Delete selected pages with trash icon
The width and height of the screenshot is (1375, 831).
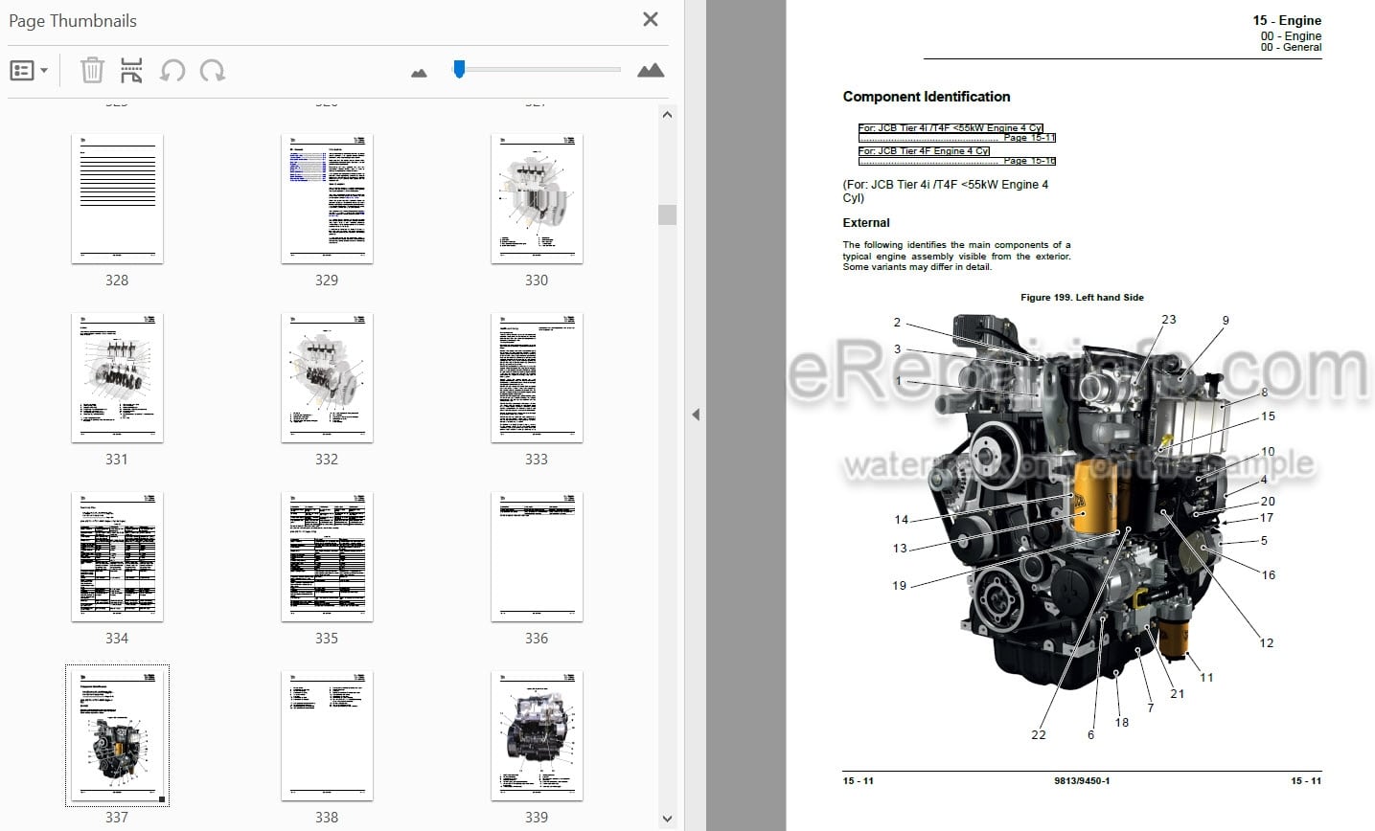pyautogui.click(x=92, y=70)
